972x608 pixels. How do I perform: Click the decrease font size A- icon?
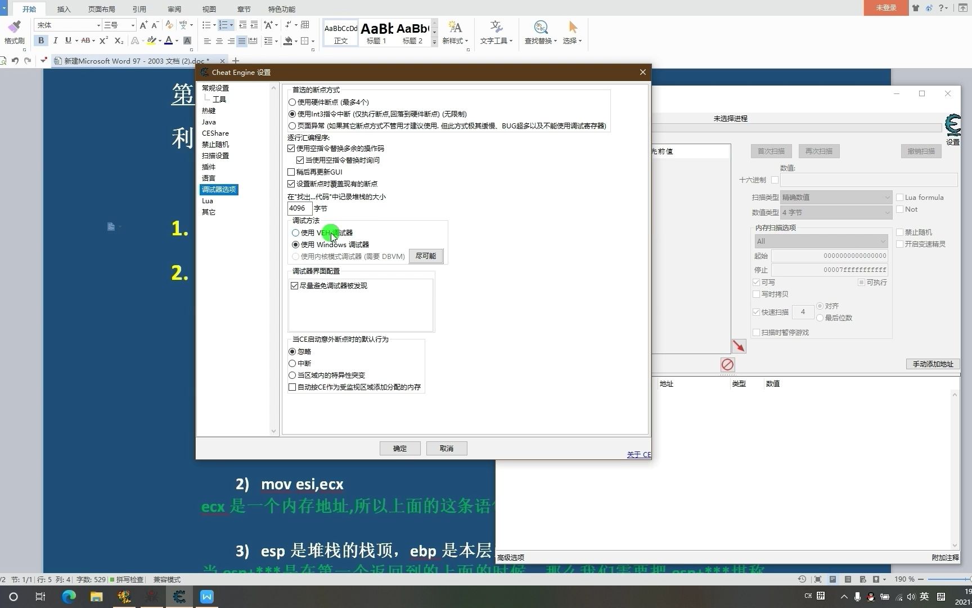[x=155, y=25]
